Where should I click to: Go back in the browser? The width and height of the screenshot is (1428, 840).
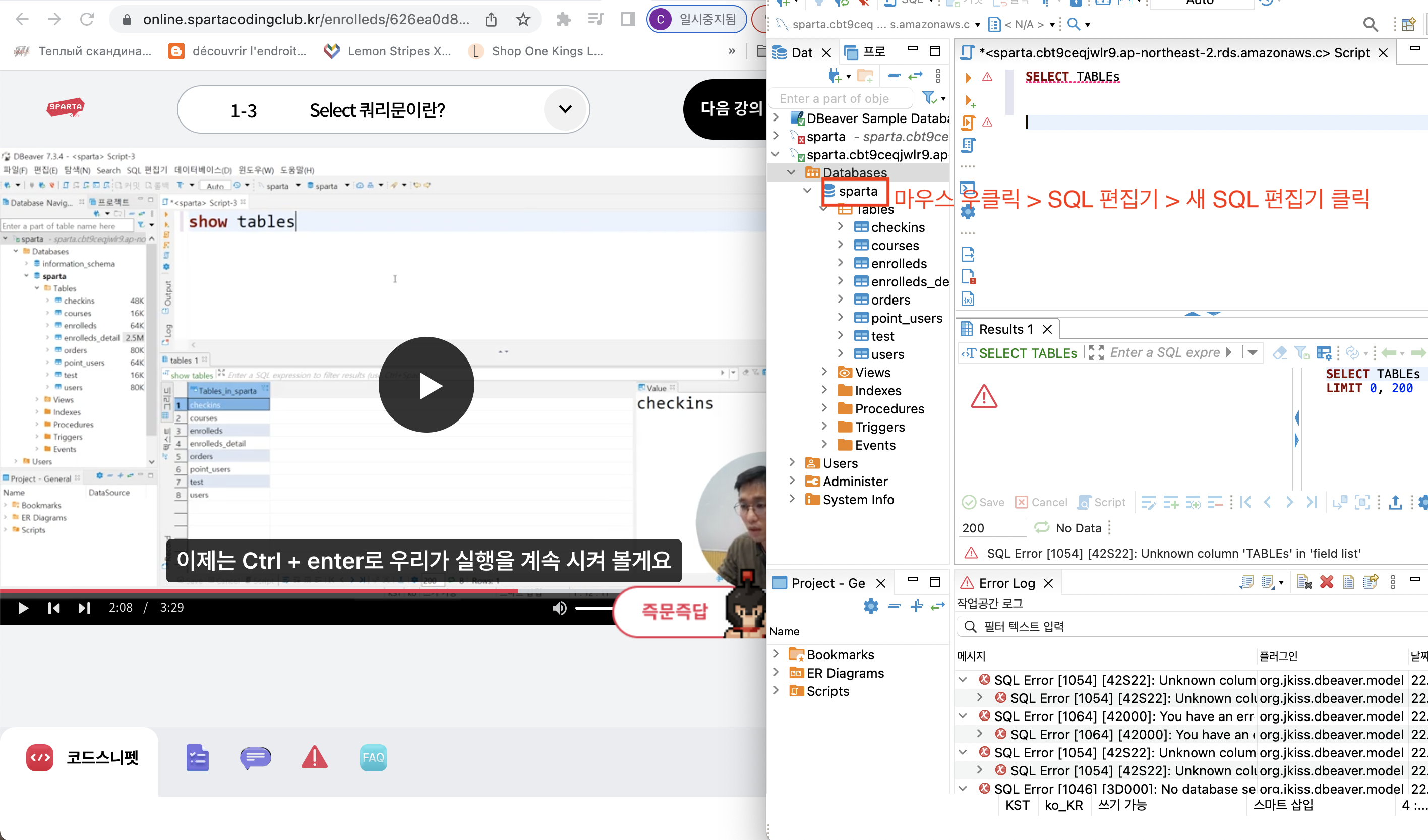coord(22,19)
